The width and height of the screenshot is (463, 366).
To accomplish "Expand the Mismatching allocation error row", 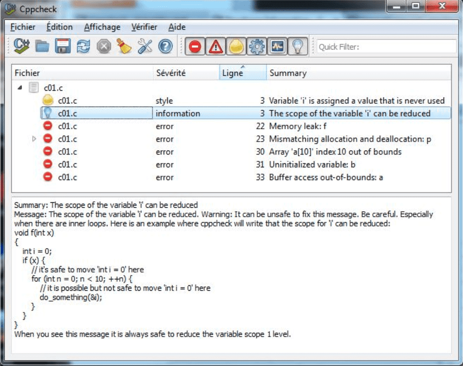I will 34,139.
